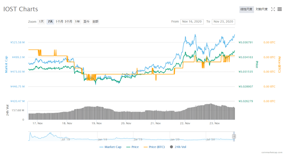Image resolution: width=287 pixels, height=155 pixels.
Task: Open the chart hamburger menu icon
Action: 280,9
